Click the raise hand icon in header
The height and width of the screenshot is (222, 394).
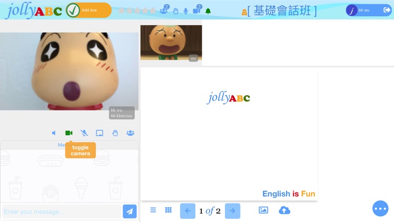pyautogui.click(x=175, y=11)
